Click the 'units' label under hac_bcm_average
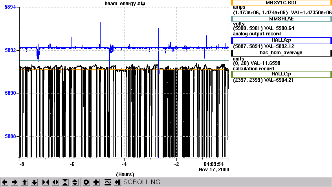Image resolution: width=332 pixels, height=187 pixels. point(238,59)
